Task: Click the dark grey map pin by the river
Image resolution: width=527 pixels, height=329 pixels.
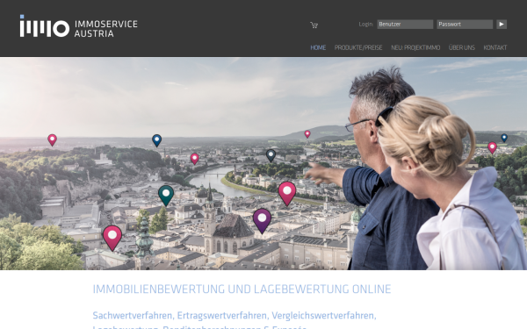Action: click(x=271, y=155)
